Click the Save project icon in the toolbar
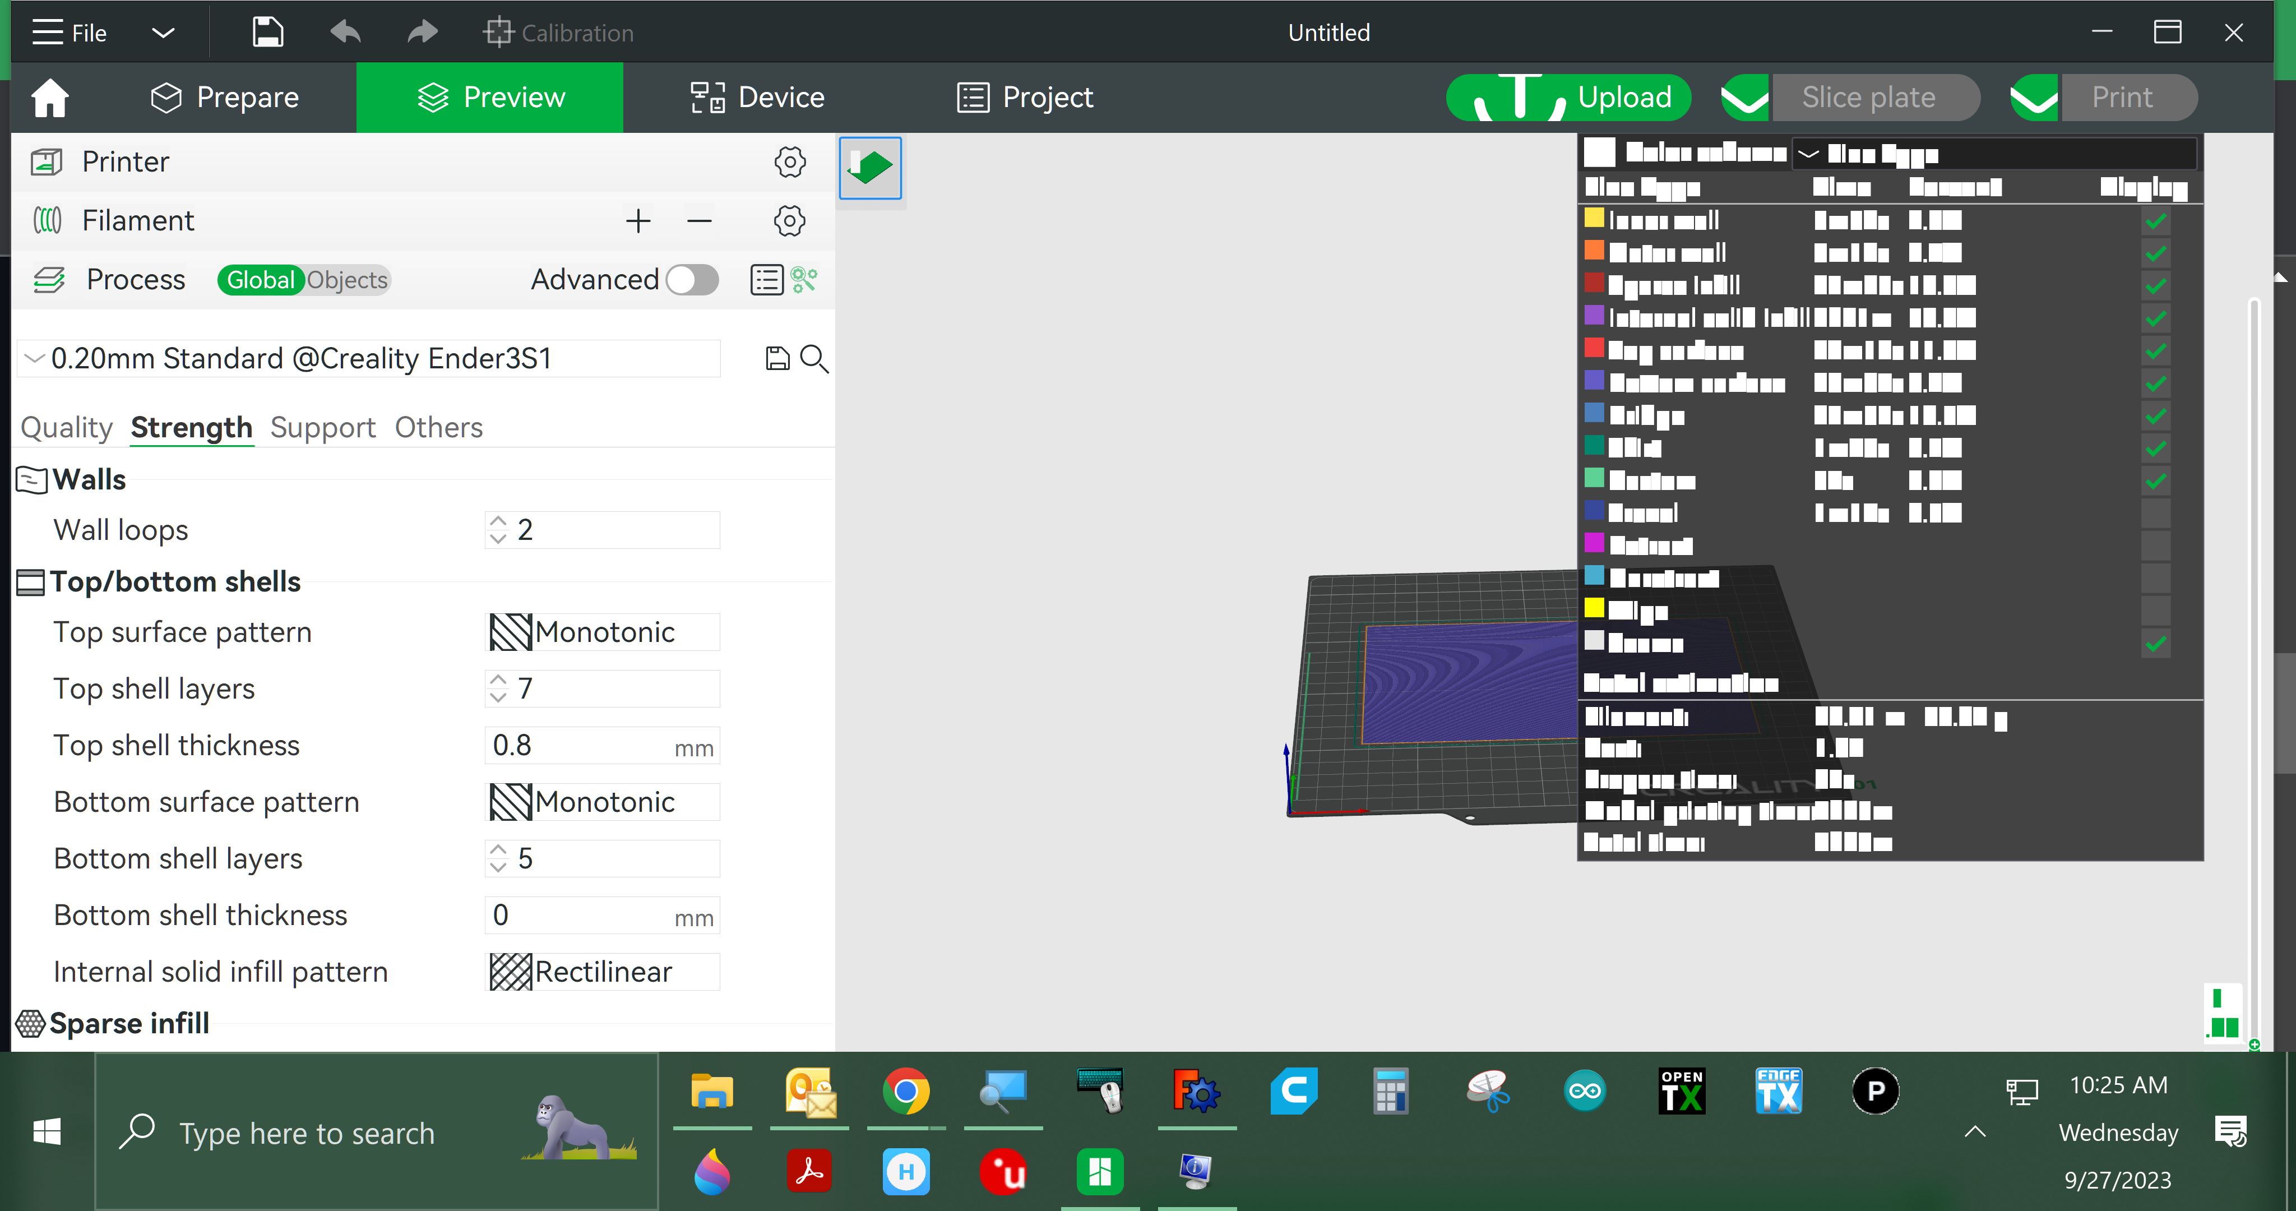The width and height of the screenshot is (2296, 1211). pyautogui.click(x=266, y=32)
